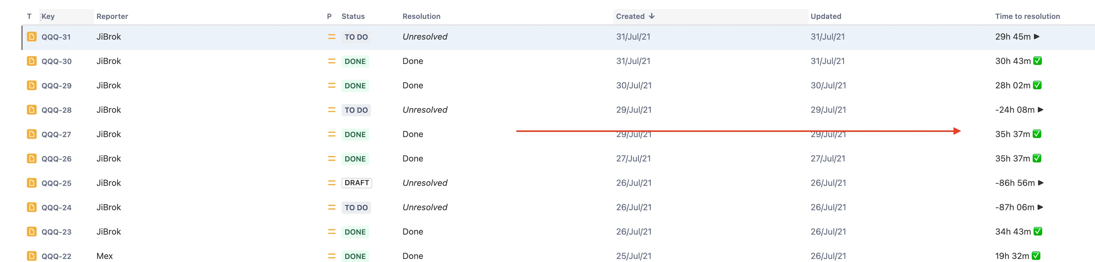Open the TO DO status of QQQ-28
This screenshot has height=262, width=1095.
(356, 110)
